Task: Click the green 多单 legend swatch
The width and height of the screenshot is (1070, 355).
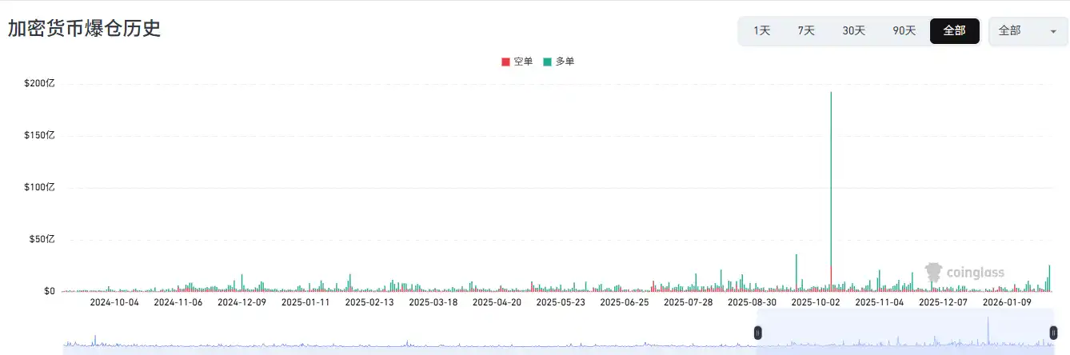Action: coord(547,62)
